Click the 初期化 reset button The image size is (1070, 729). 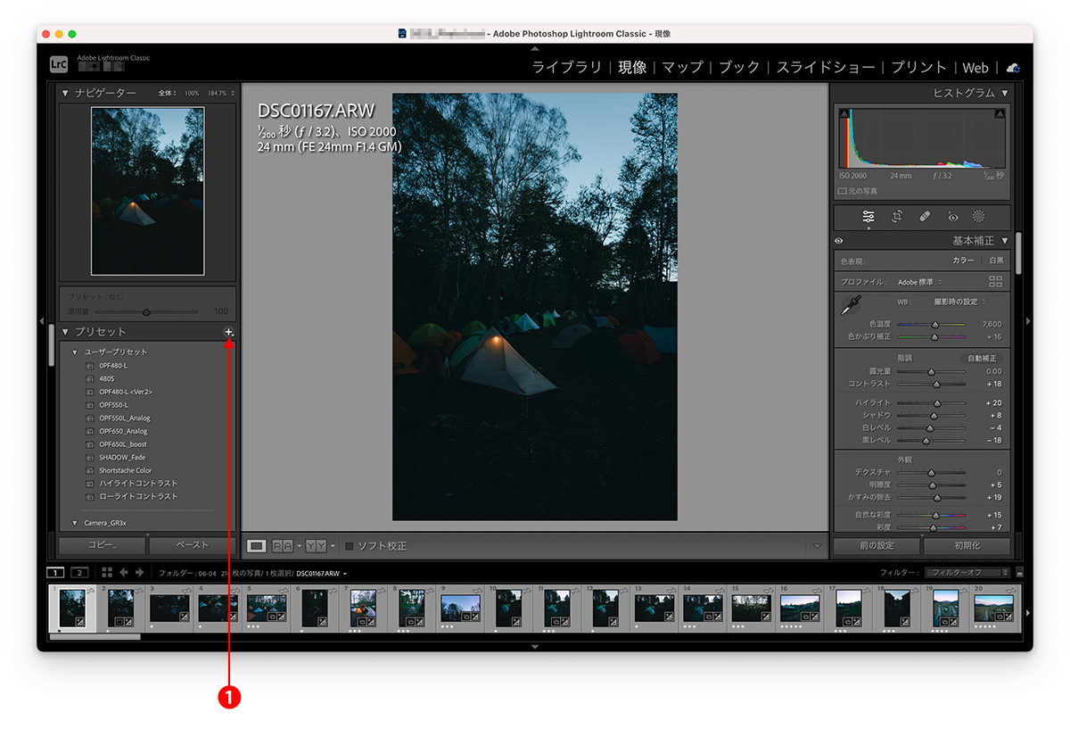[968, 545]
